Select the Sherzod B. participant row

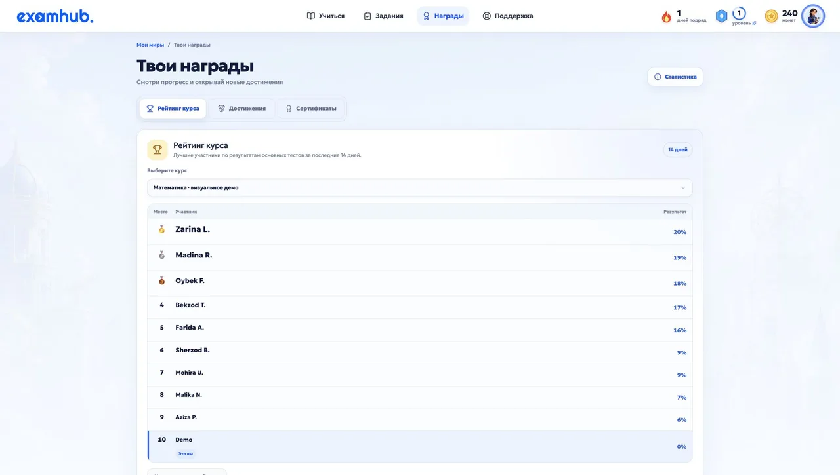click(x=420, y=352)
